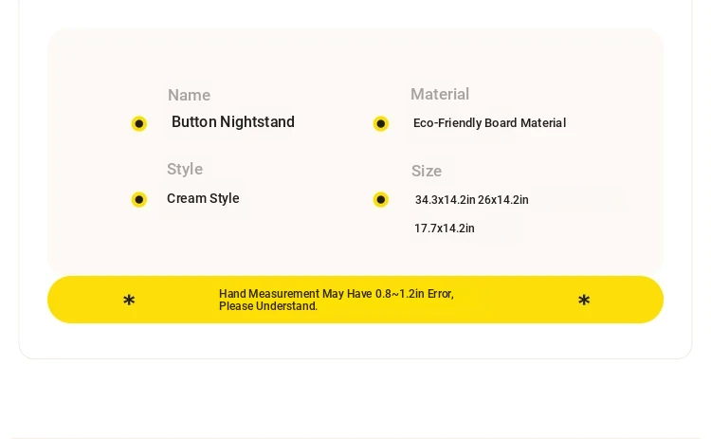Click the Style label heading
The image size is (711, 439).
[185, 169]
